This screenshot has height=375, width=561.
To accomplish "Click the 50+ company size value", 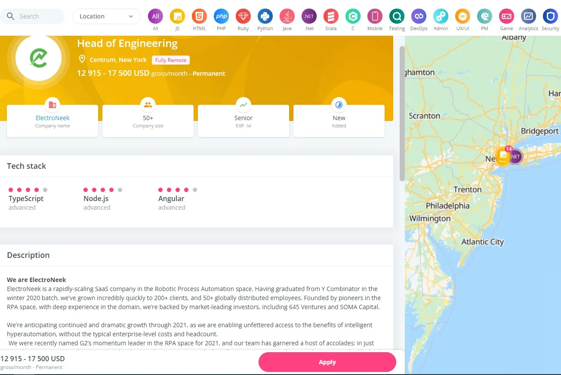I will [148, 118].
